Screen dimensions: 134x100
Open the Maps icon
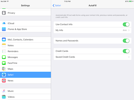pos(4,69)
